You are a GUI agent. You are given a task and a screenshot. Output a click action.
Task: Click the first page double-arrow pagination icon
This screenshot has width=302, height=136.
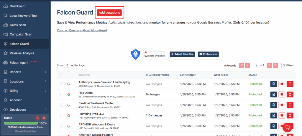241,66
